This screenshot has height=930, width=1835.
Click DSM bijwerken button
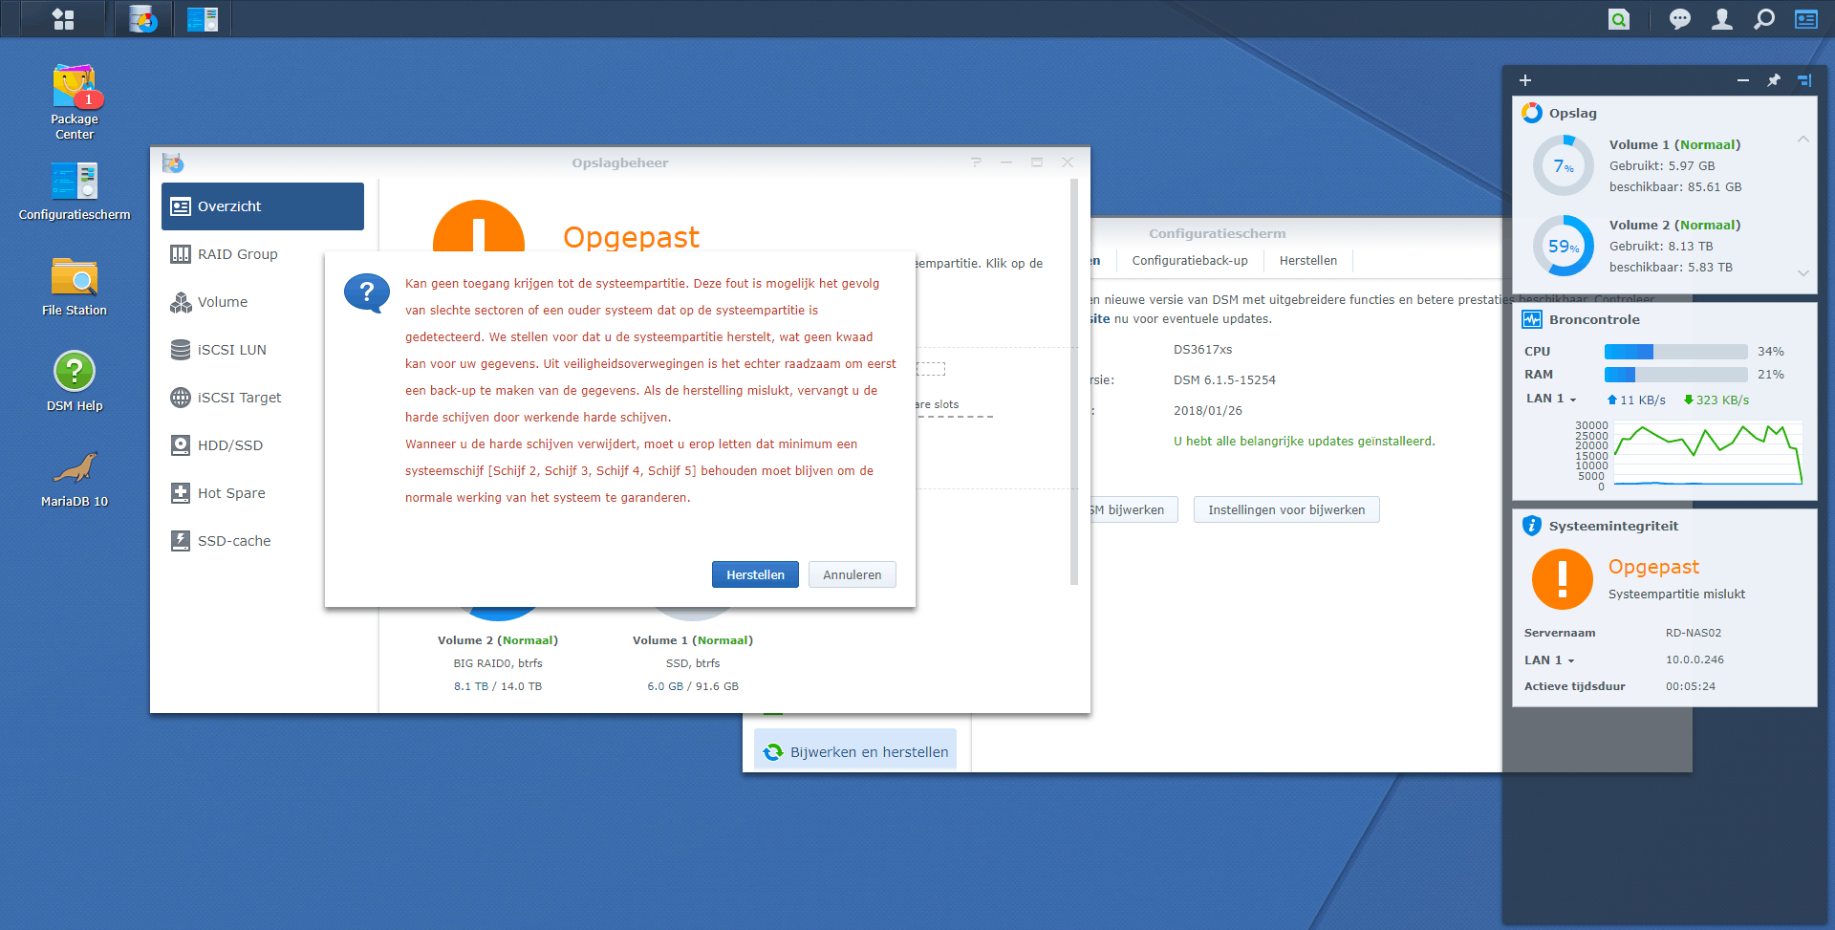point(1133,509)
